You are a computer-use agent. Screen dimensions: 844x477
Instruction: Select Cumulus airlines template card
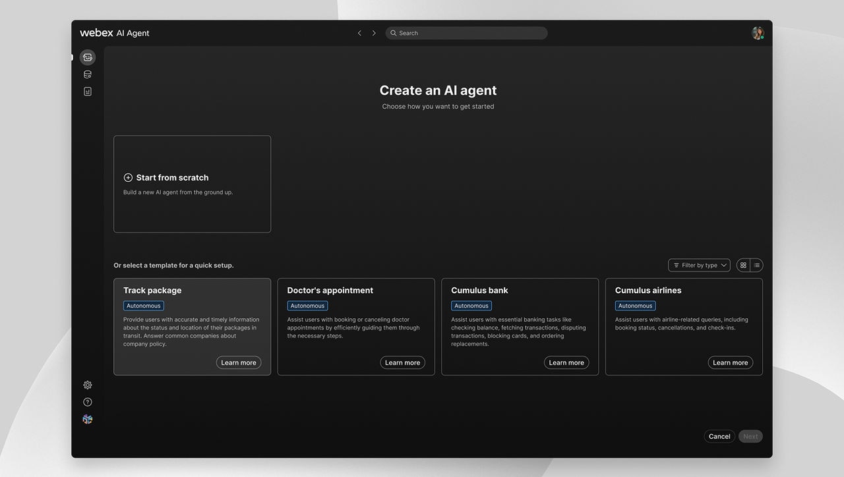coord(684,327)
